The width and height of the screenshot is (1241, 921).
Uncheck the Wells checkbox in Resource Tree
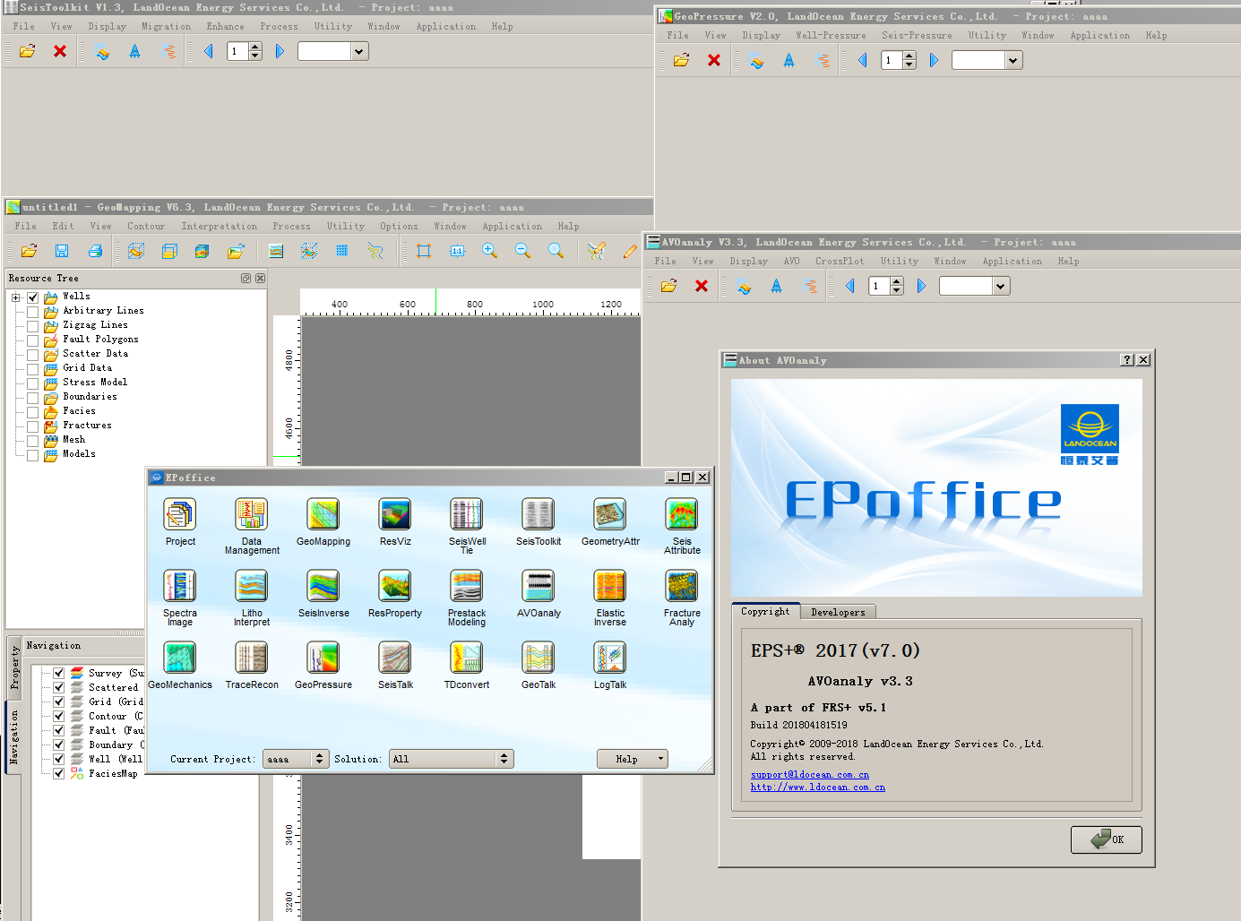33,297
